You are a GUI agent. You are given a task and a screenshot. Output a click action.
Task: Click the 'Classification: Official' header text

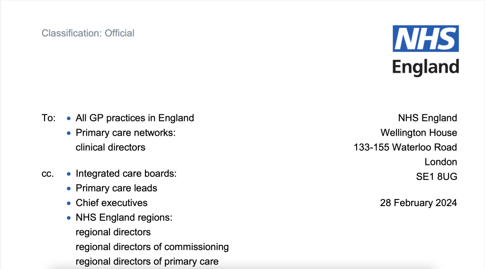pos(88,33)
